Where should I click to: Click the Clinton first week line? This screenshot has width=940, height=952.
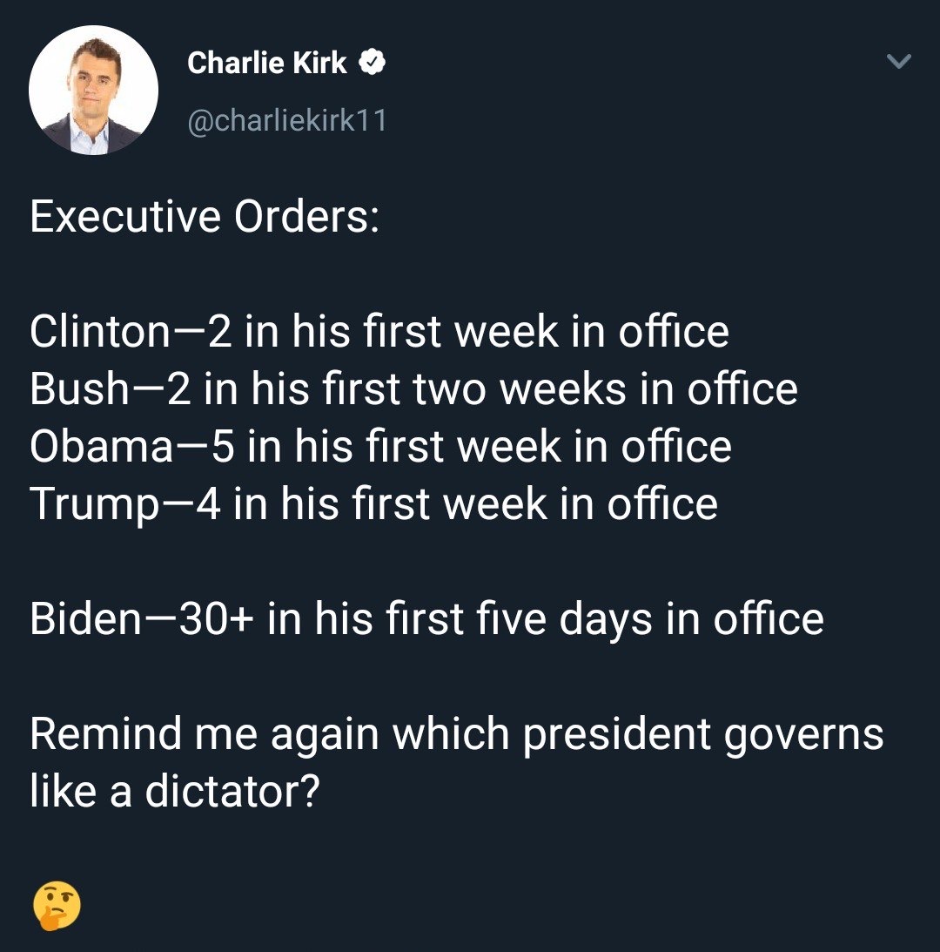(x=379, y=332)
